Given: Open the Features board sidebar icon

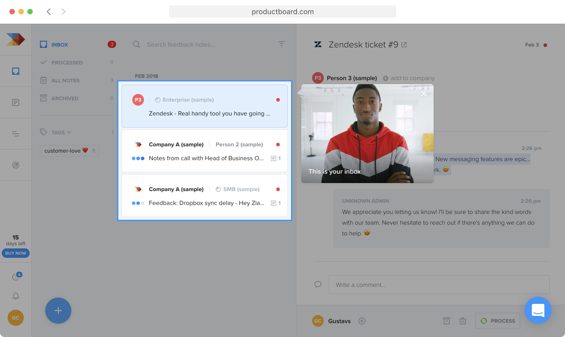Looking at the screenshot, I should (16, 102).
